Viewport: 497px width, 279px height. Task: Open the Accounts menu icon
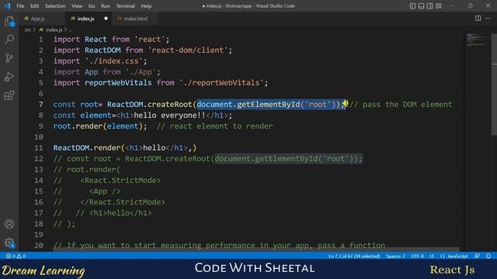(x=9, y=224)
